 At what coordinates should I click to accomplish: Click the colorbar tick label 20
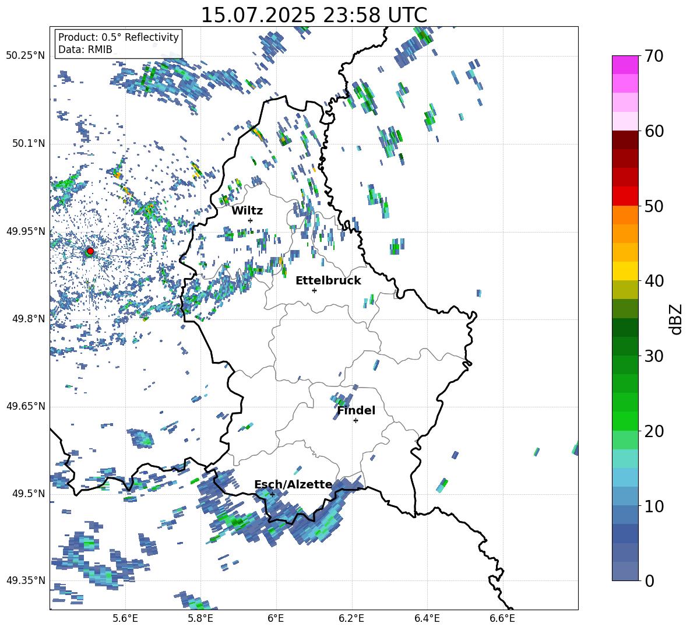[654, 431]
